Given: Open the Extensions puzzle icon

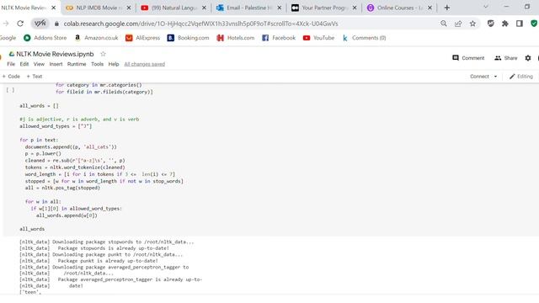Looking at the screenshot, I should tap(505, 24).
